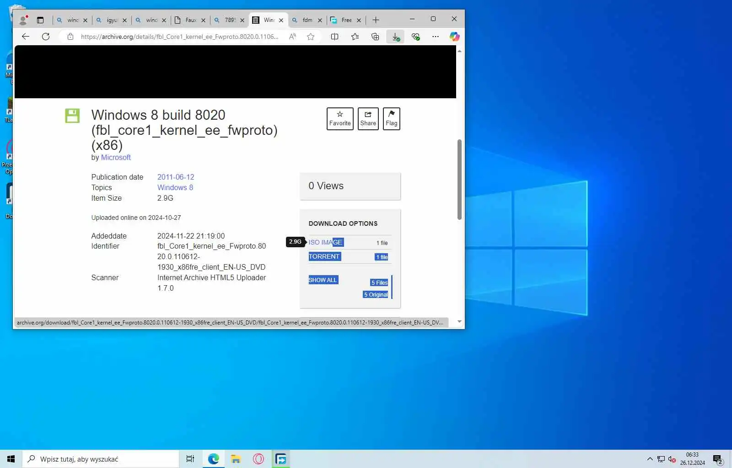Viewport: 732px width, 468px height.
Task: Click 'Uploaded online on 2024-10-27' text
Action: coord(136,218)
